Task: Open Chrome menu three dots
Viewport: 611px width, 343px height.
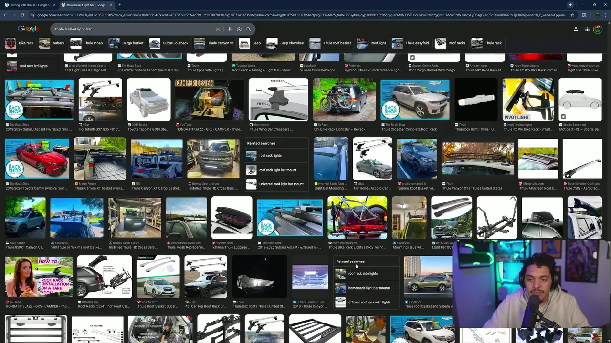Action: (606, 15)
